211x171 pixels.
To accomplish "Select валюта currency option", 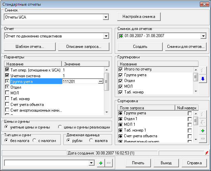I will click(x=91, y=140).
